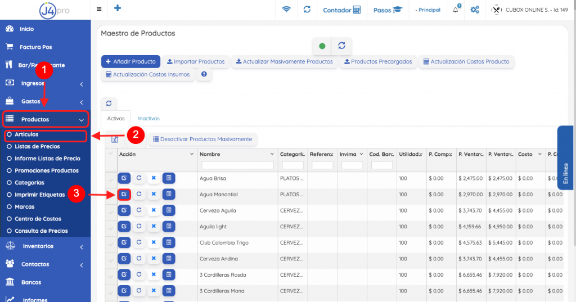Click the edit icon for Agua Manantial
The height and width of the screenshot is (302, 576).
click(x=124, y=195)
